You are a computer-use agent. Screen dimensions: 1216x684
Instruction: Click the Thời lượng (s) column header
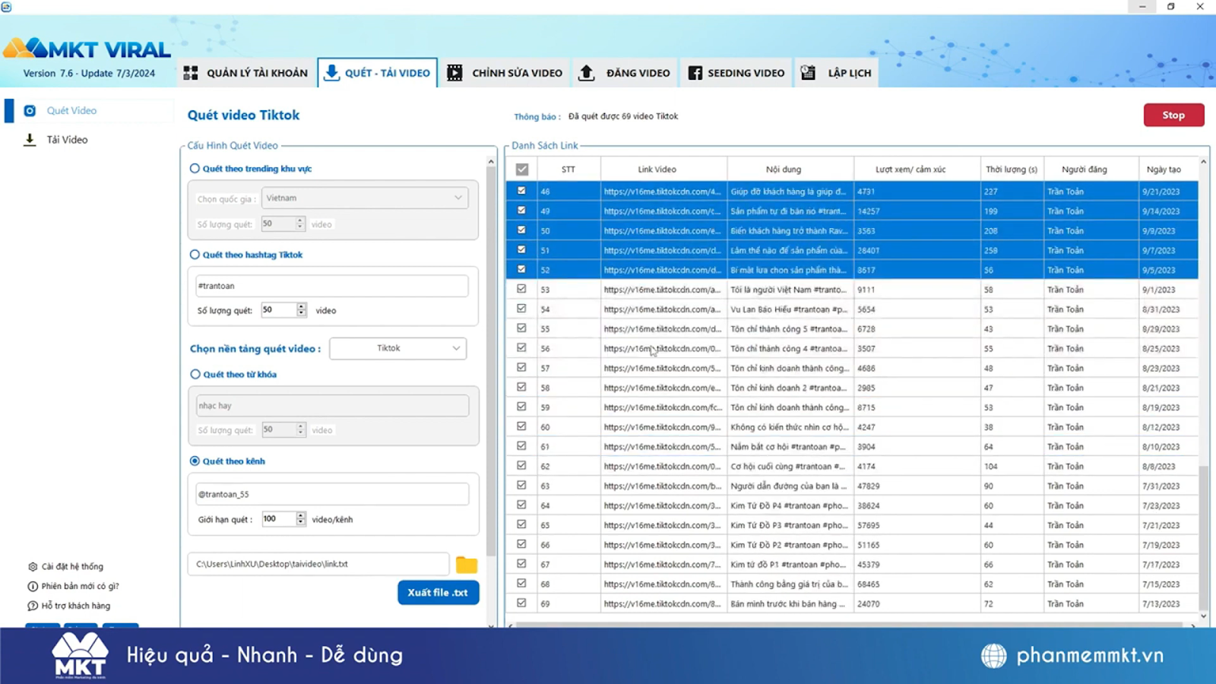pyautogui.click(x=1011, y=169)
